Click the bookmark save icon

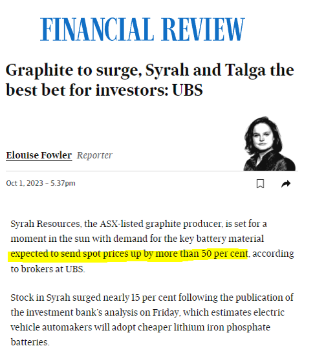click(x=260, y=184)
